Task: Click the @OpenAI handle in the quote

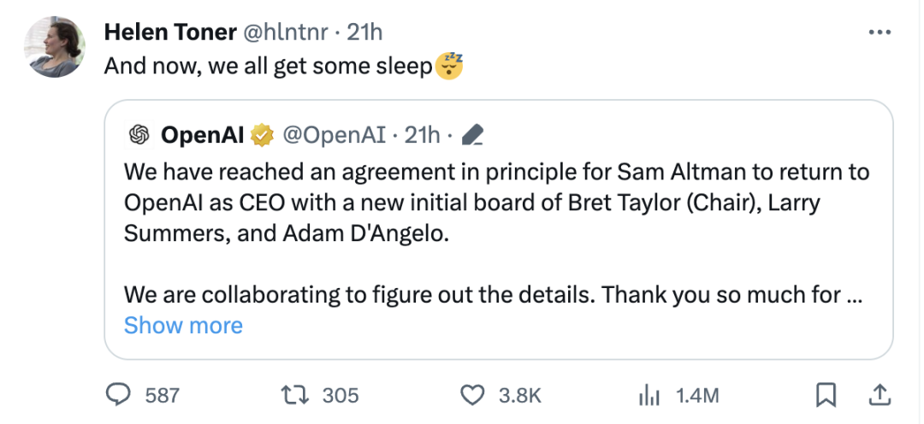Action: (x=334, y=134)
